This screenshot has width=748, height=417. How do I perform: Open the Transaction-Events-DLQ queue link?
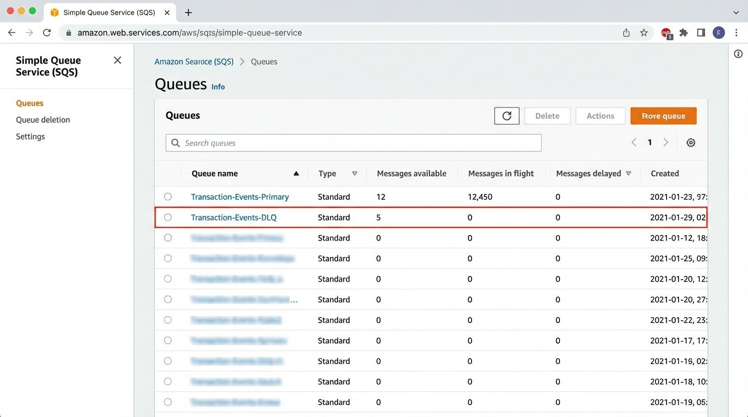(233, 217)
